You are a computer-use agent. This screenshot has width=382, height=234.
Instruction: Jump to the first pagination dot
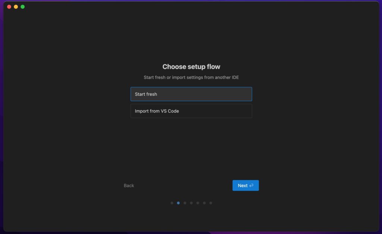(x=172, y=203)
